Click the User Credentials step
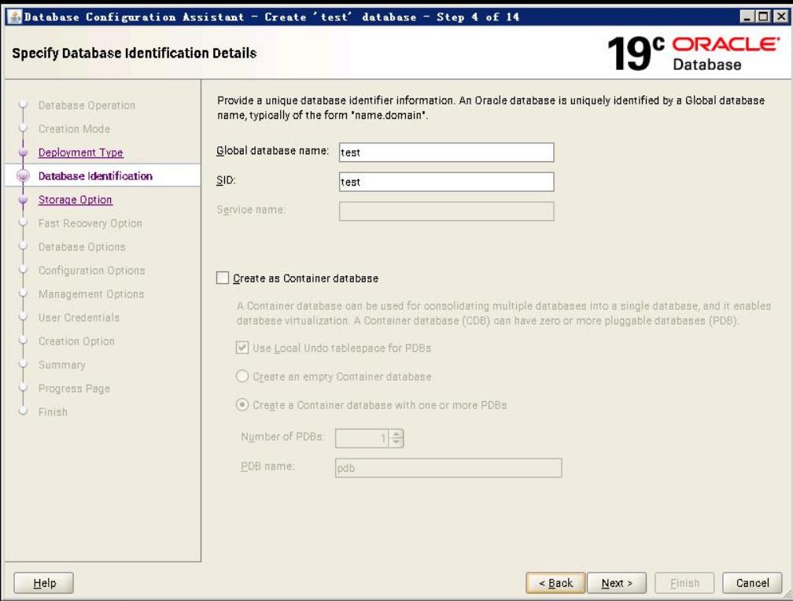Image resolution: width=793 pixels, height=601 pixels. coord(79,318)
